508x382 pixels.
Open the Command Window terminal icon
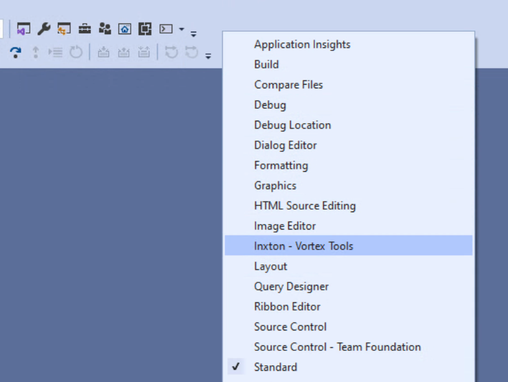coord(166,29)
